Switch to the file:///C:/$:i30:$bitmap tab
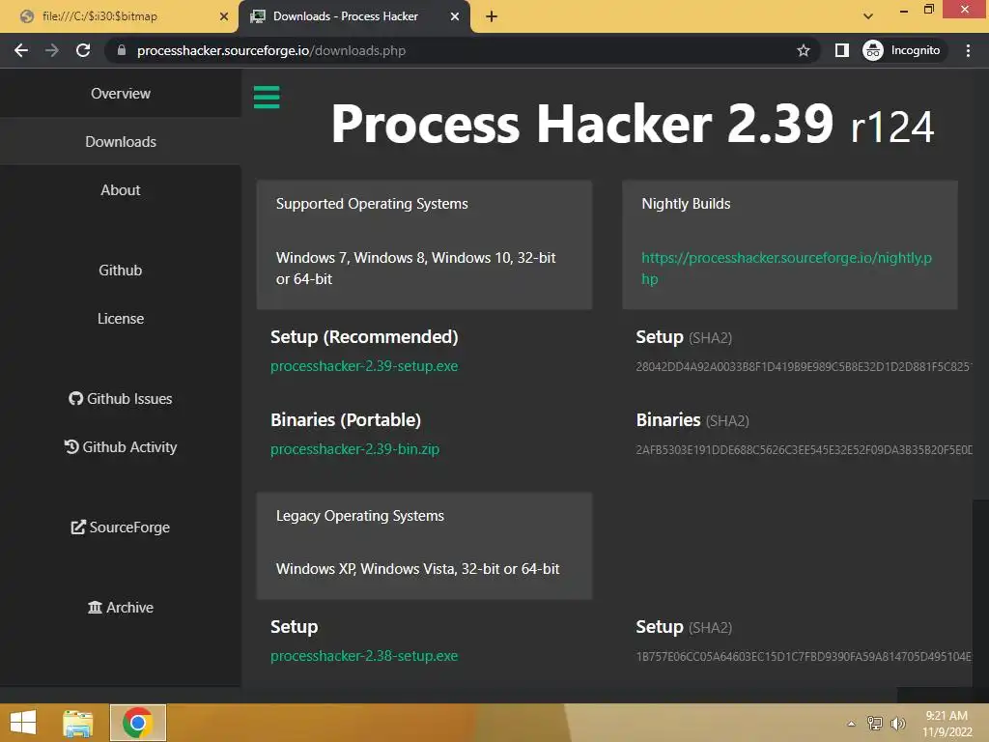Viewport: 989px width, 742px height. [x=120, y=16]
